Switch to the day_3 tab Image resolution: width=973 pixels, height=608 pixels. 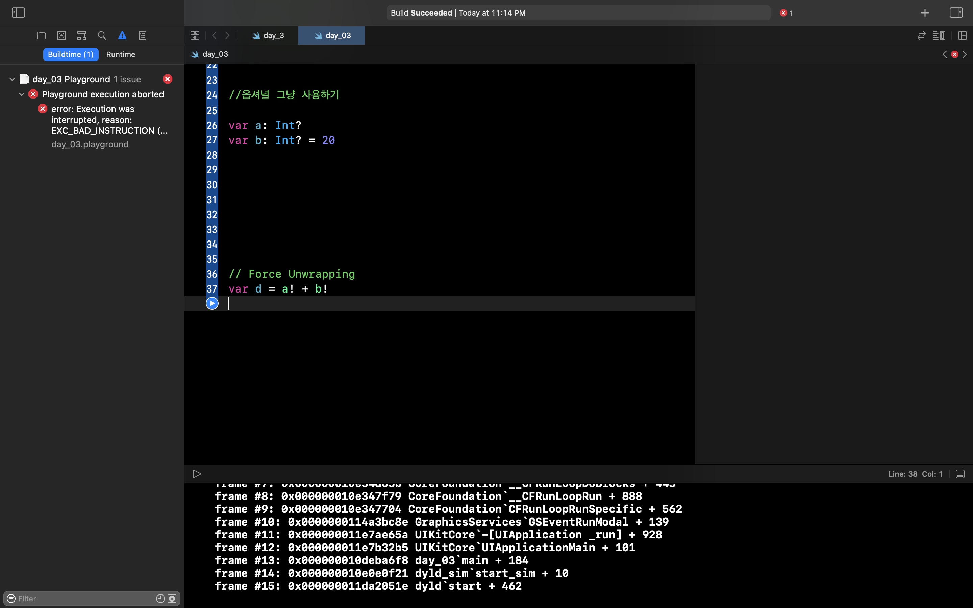(x=268, y=35)
